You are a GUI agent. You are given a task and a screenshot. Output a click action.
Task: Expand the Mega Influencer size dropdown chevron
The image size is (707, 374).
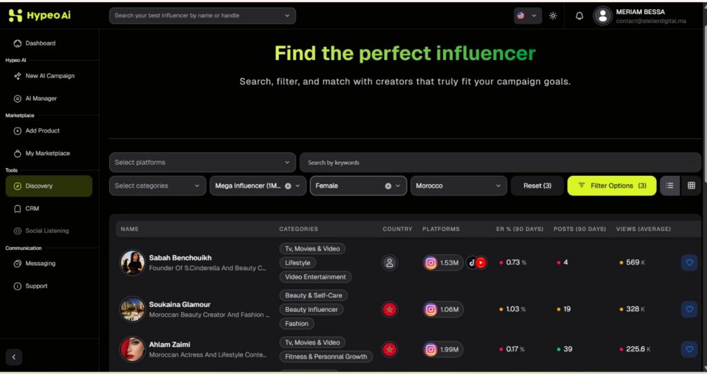click(x=298, y=186)
